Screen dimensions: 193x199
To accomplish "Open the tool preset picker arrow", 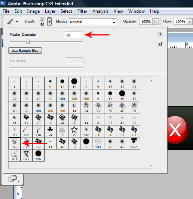I will [17, 21].
